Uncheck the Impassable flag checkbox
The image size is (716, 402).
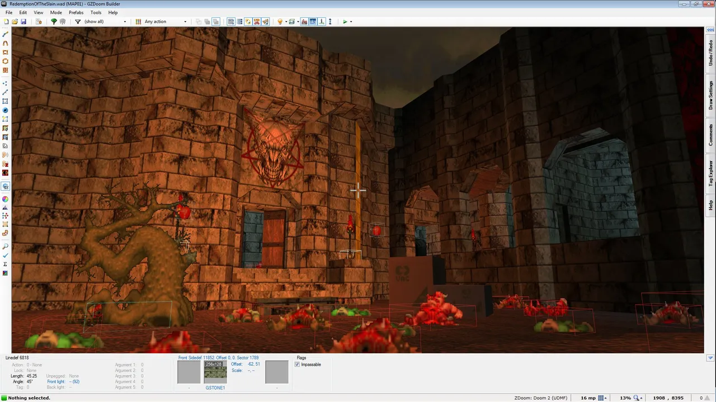tap(297, 365)
